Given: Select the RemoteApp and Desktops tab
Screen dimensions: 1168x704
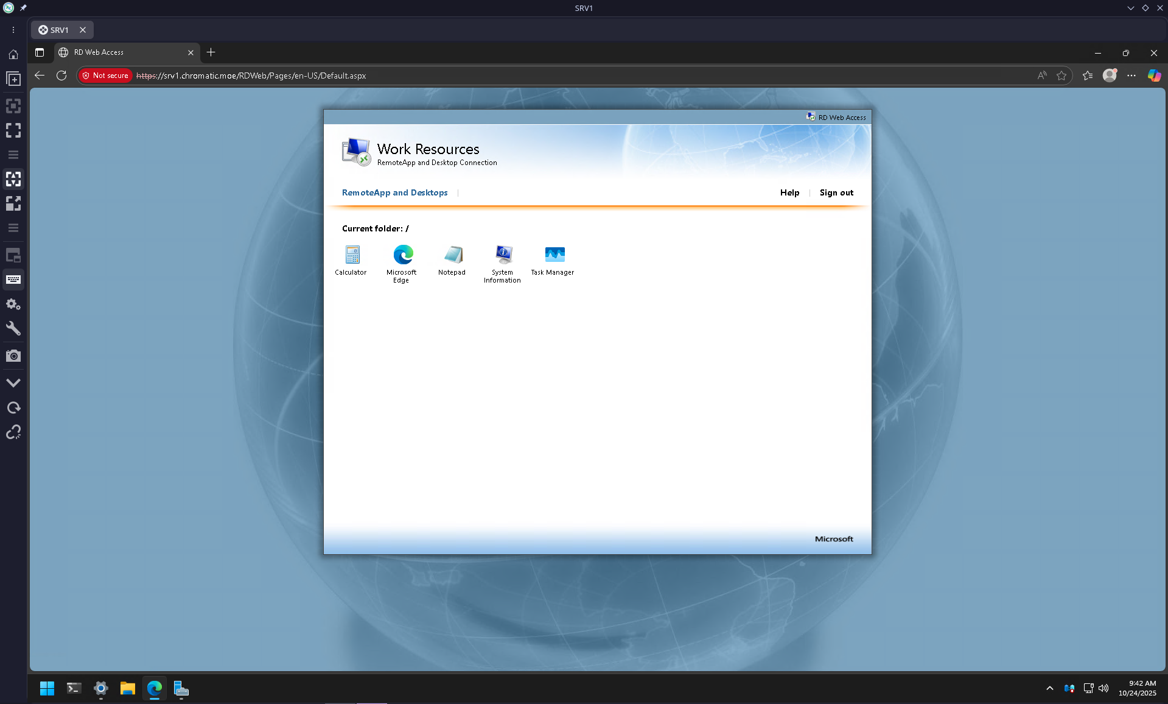Looking at the screenshot, I should pos(394,192).
